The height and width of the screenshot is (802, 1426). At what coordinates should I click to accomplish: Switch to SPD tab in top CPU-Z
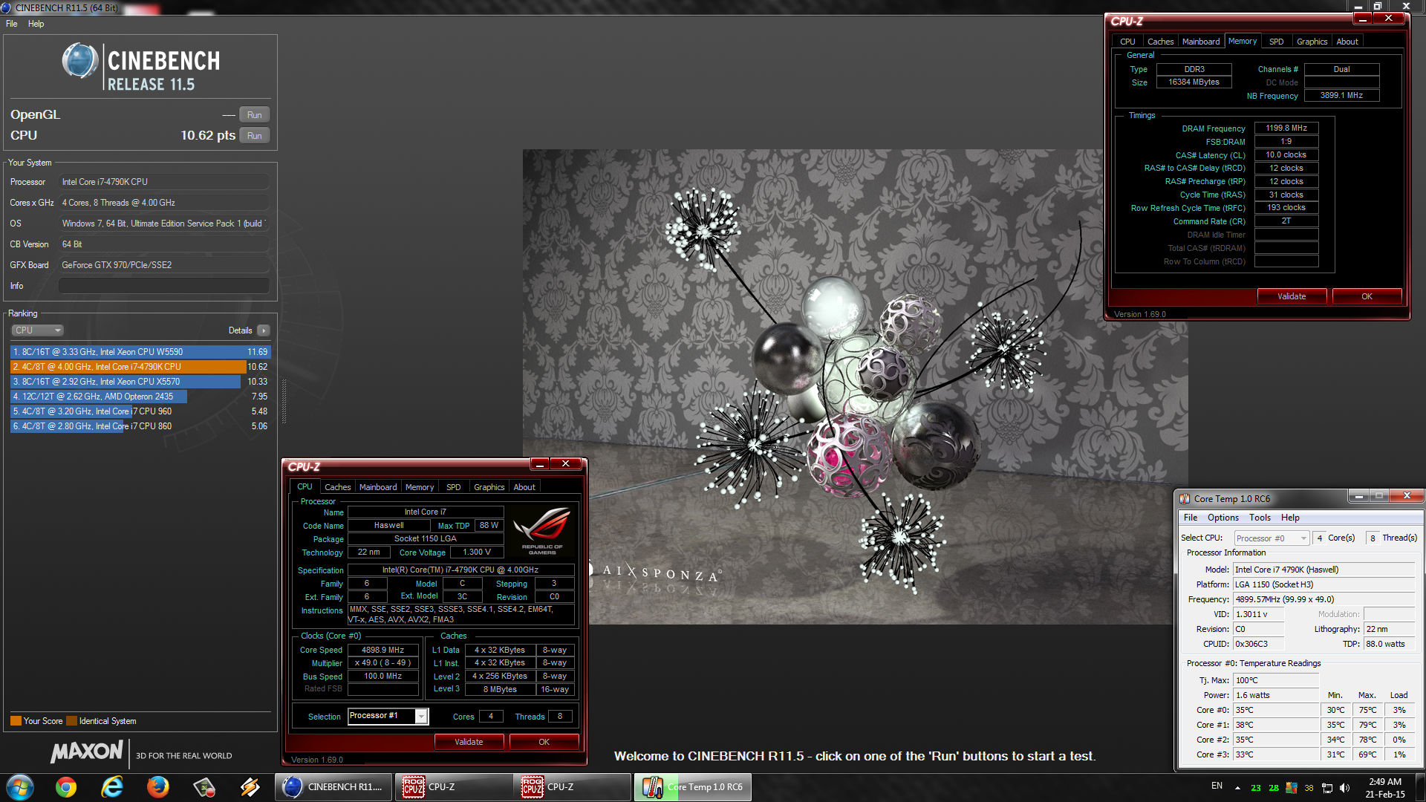coord(1277,42)
